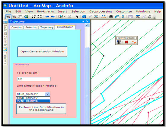Click Fixed Zoom In arrows icon
This screenshot has height=127, width=166.
(x=34, y=17)
